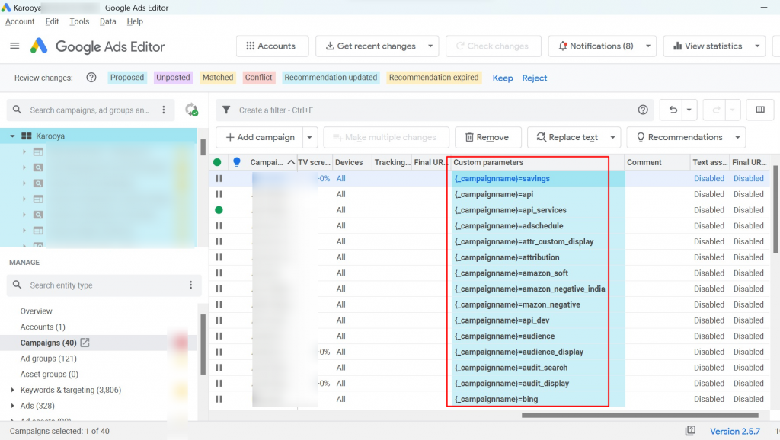Click the Replace text button
The width and height of the screenshot is (780, 440).
click(567, 137)
